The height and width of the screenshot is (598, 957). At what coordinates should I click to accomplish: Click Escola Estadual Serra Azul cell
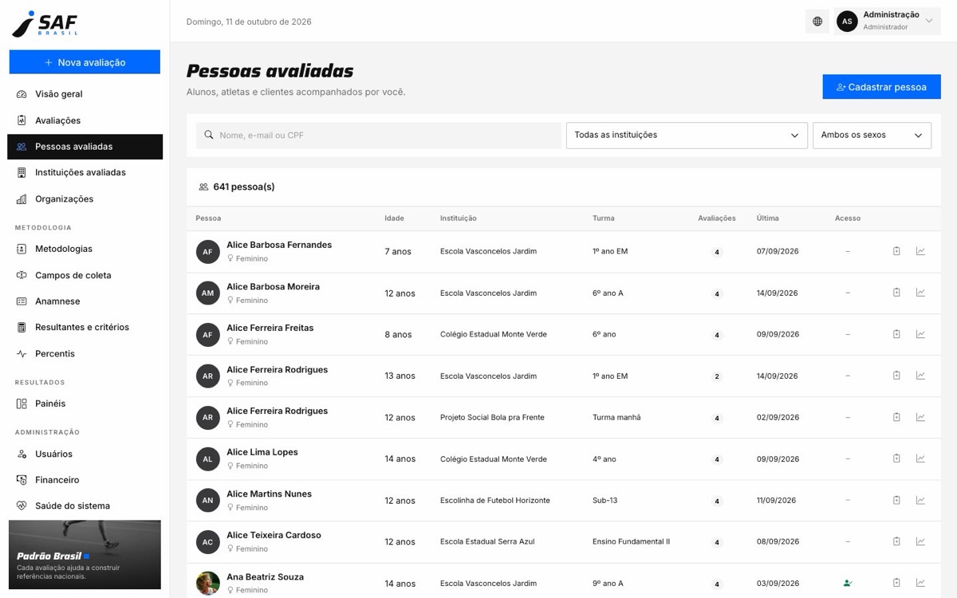coord(487,542)
